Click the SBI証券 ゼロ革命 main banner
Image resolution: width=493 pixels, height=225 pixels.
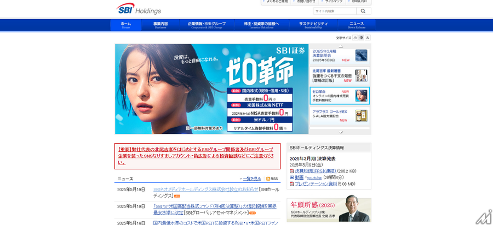[211, 89]
